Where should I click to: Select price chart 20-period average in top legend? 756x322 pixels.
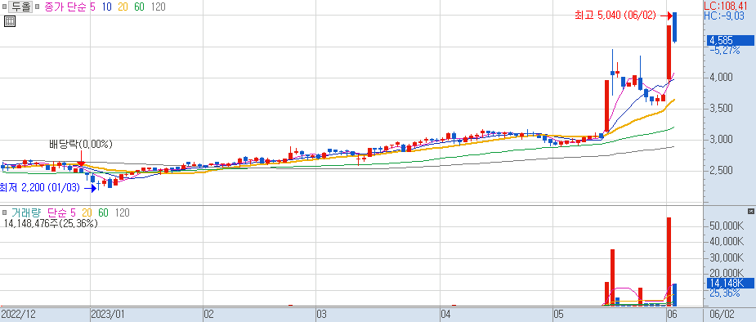click(123, 7)
